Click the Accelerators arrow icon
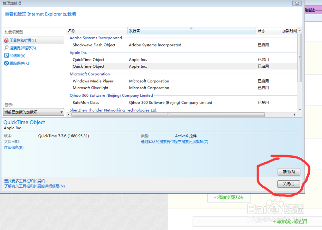This screenshot has width=322, height=230. 6,55
